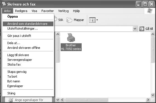Click the printer icon in the title bar
The height and width of the screenshot is (103, 156).
[4, 4]
